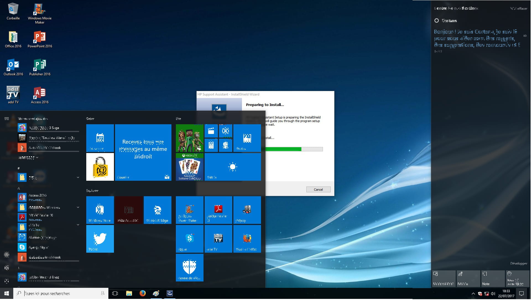Open the Xbox tile with avatars
This screenshot has height=300, width=532.
190,138
